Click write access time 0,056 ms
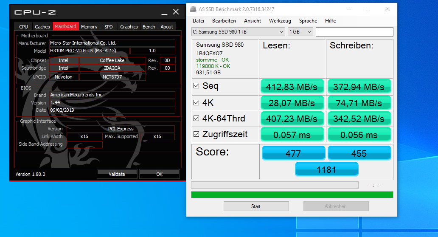Image resolution: width=438 pixels, height=237 pixels. click(x=359, y=135)
